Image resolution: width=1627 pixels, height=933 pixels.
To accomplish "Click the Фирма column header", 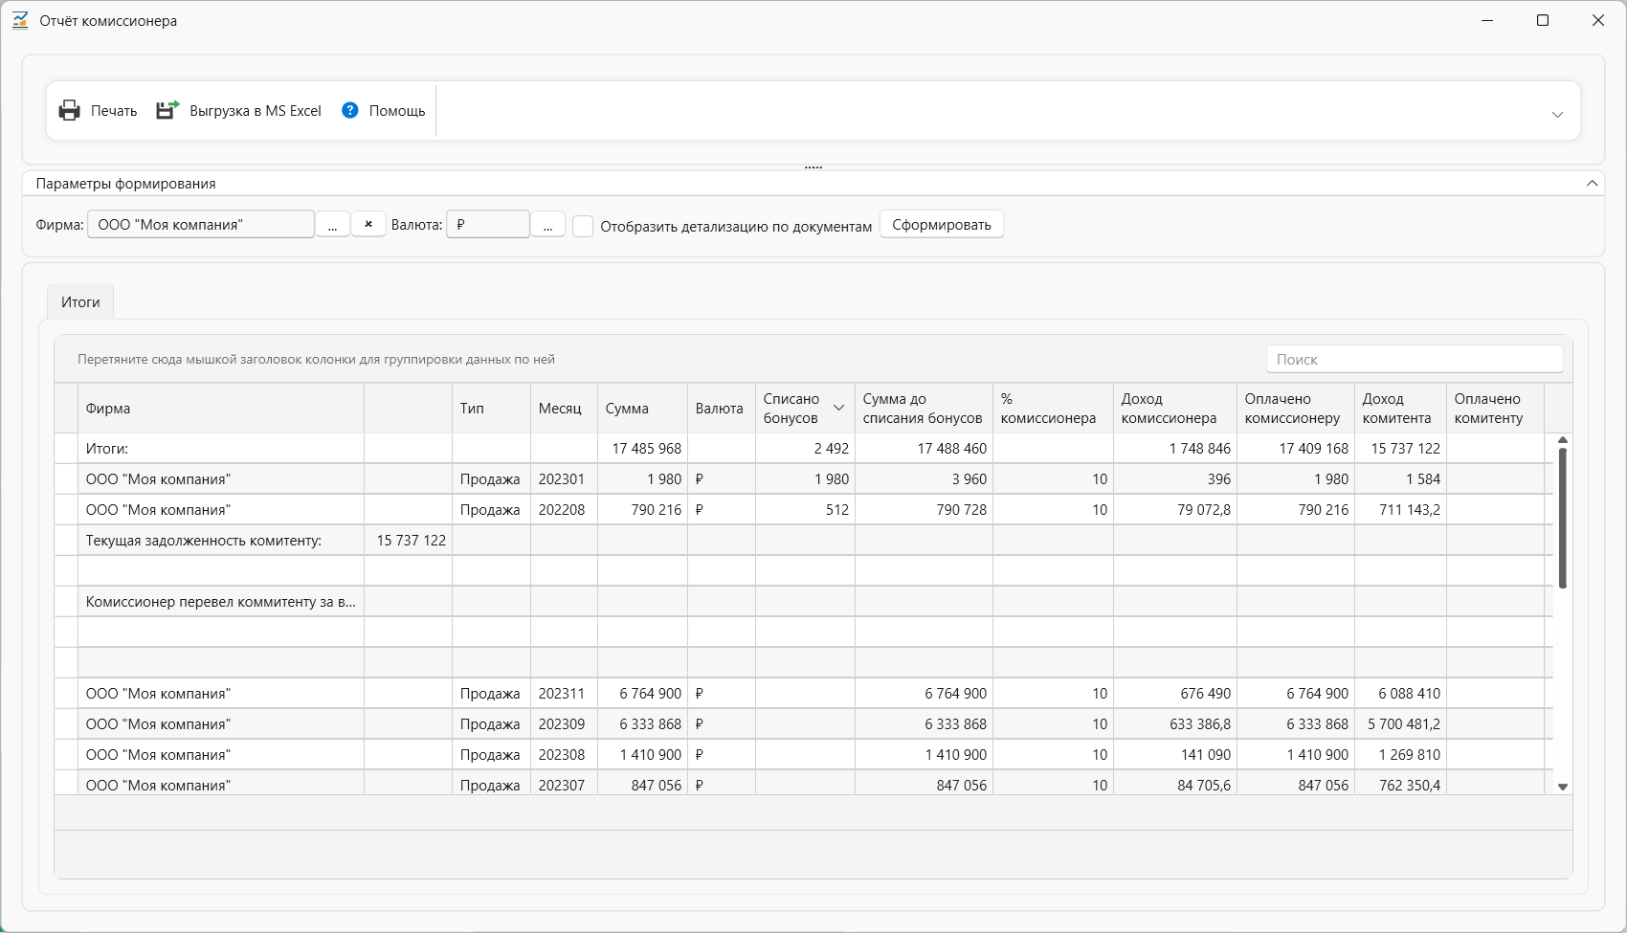I will coord(221,409).
